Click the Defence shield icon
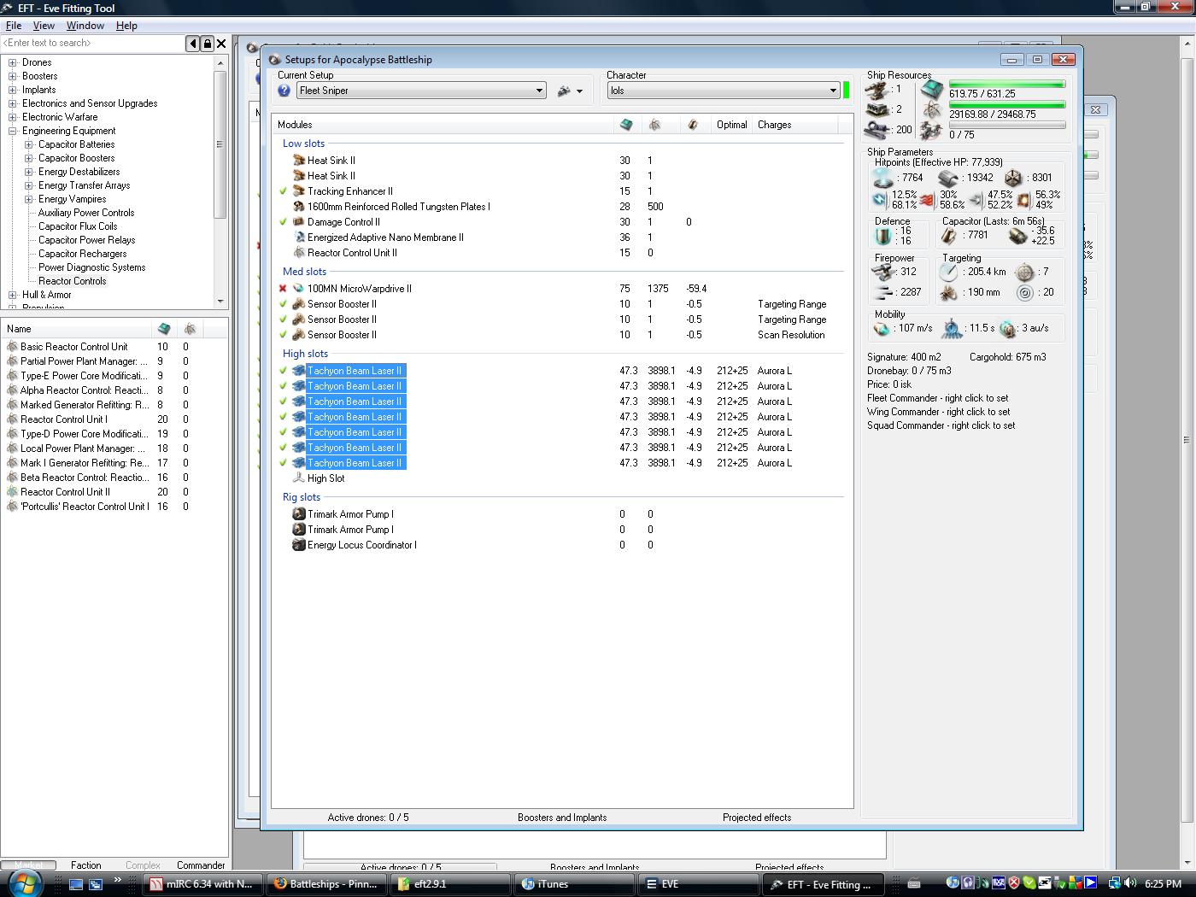This screenshot has width=1196, height=897. (883, 235)
